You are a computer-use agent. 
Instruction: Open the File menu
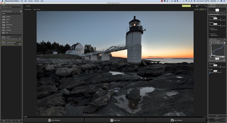click(x=22, y=1)
